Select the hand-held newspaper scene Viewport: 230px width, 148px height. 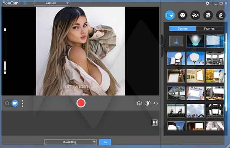coord(195,93)
